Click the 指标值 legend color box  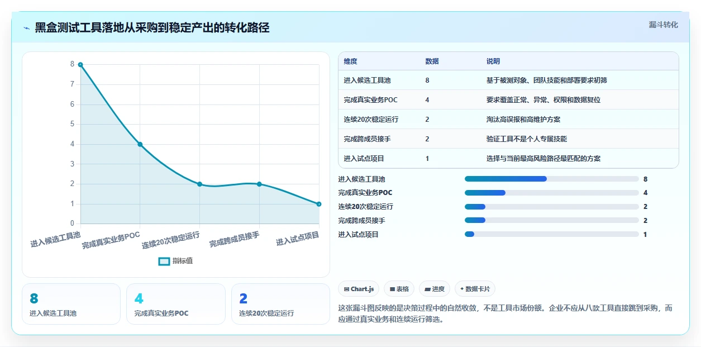[164, 261]
